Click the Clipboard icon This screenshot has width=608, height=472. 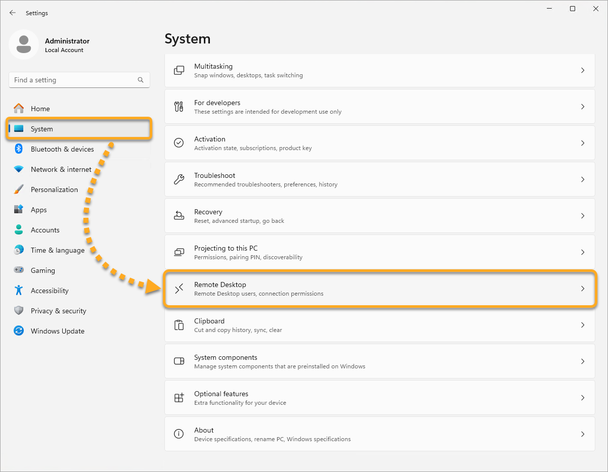click(x=179, y=325)
